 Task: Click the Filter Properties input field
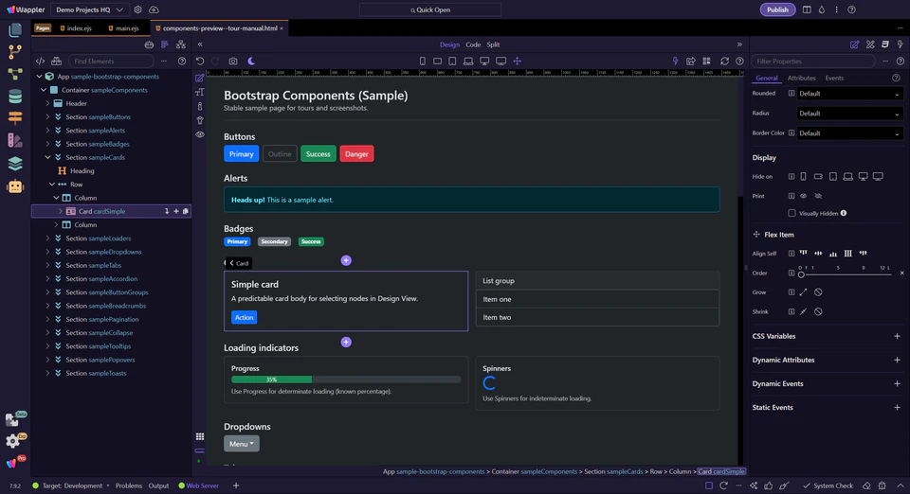[812, 61]
